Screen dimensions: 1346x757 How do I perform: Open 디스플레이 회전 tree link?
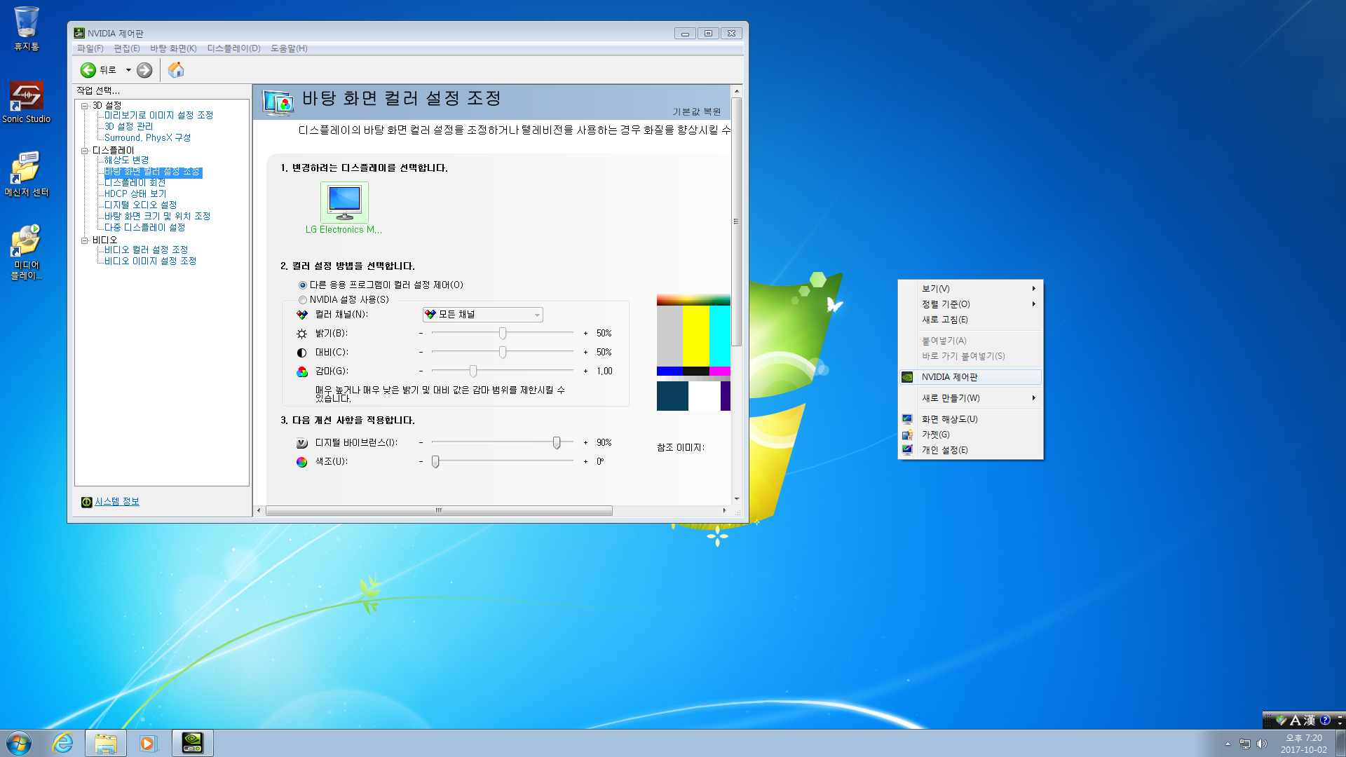(x=135, y=183)
